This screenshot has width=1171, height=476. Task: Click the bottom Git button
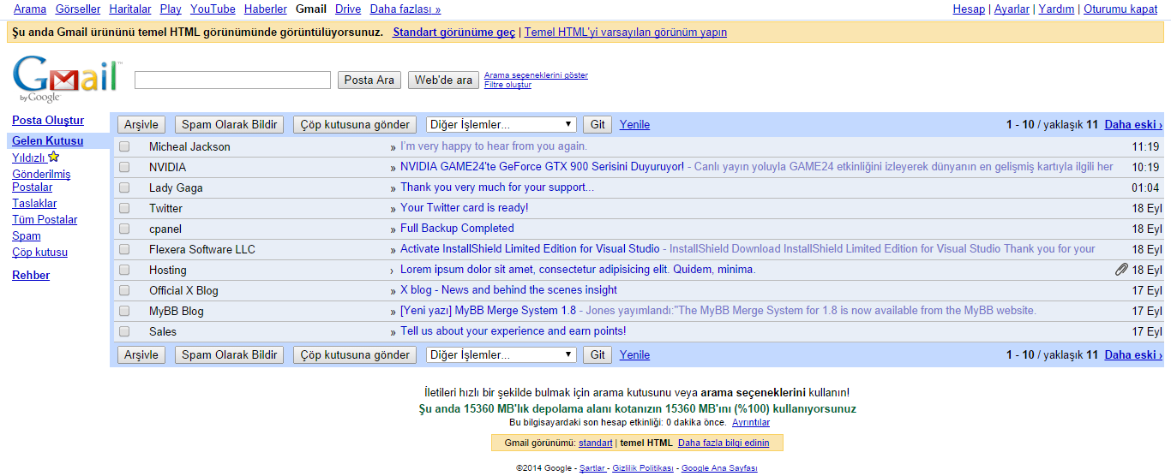coord(598,354)
